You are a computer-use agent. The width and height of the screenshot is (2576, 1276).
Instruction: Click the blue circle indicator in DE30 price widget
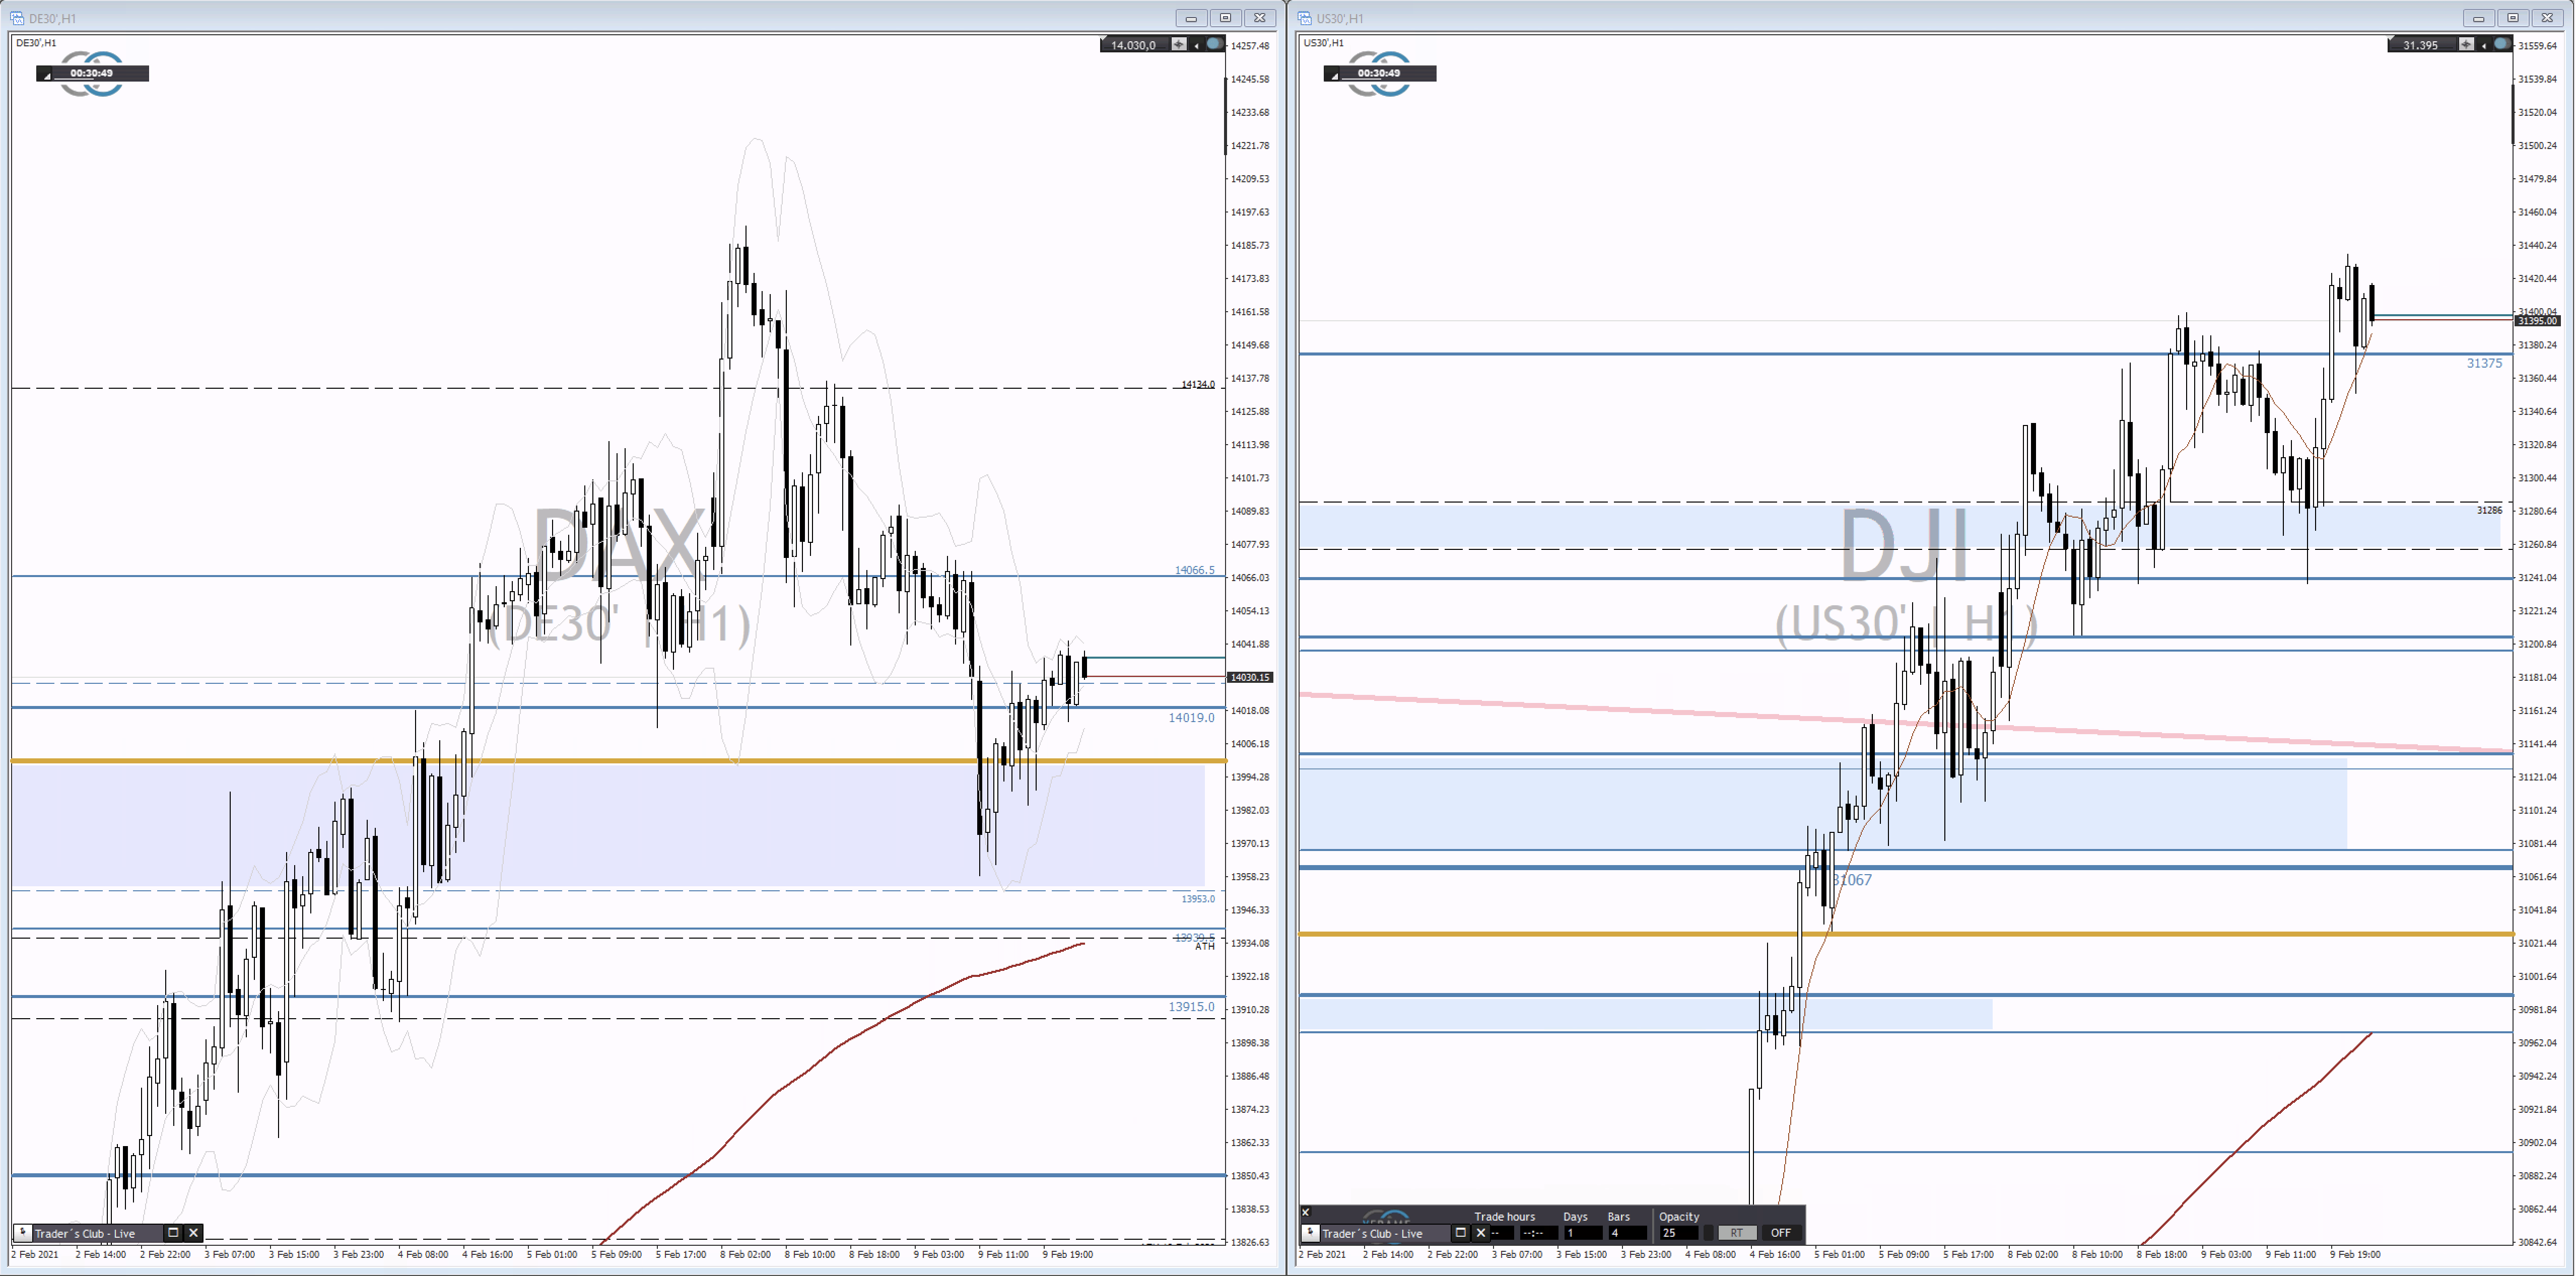pyautogui.click(x=1214, y=44)
